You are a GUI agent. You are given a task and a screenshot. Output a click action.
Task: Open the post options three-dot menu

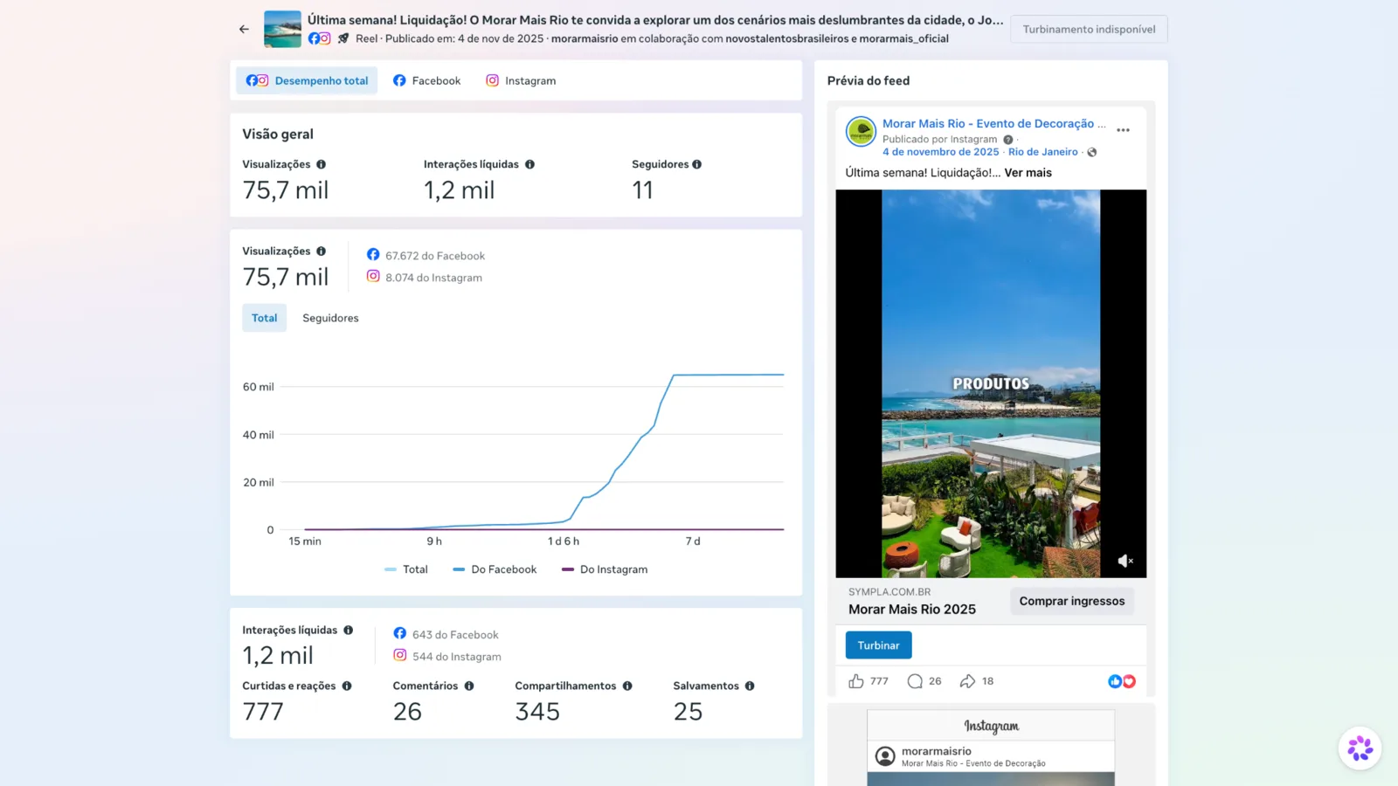coord(1123,130)
